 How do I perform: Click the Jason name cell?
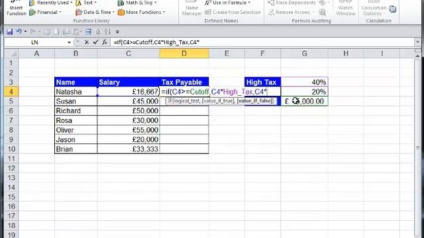pos(76,139)
